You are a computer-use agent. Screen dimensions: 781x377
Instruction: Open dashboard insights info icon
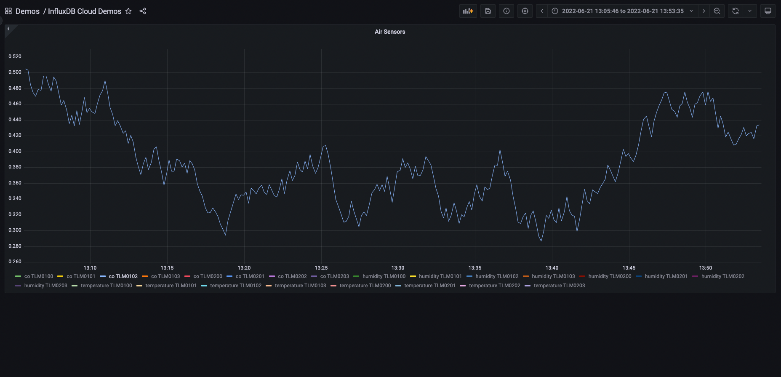click(506, 11)
